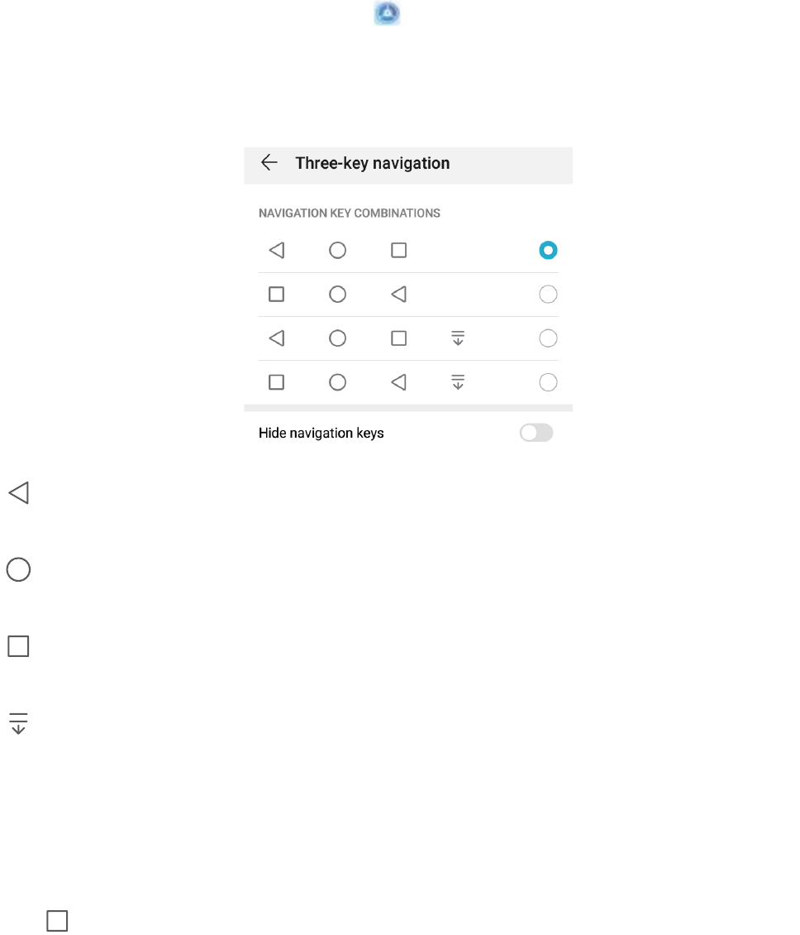Viewport: 800px width, 935px height.
Task: Click large Back triangle icon in left legend
Action: coord(19,494)
